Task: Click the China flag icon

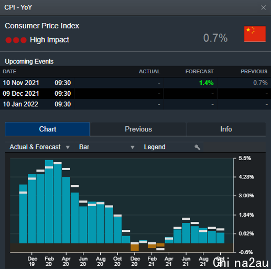Action: (x=255, y=34)
